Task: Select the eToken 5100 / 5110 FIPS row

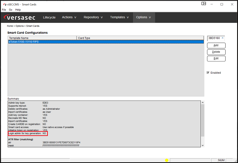Action: point(106,42)
